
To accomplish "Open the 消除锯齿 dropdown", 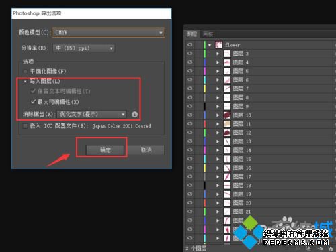I will pos(91,115).
